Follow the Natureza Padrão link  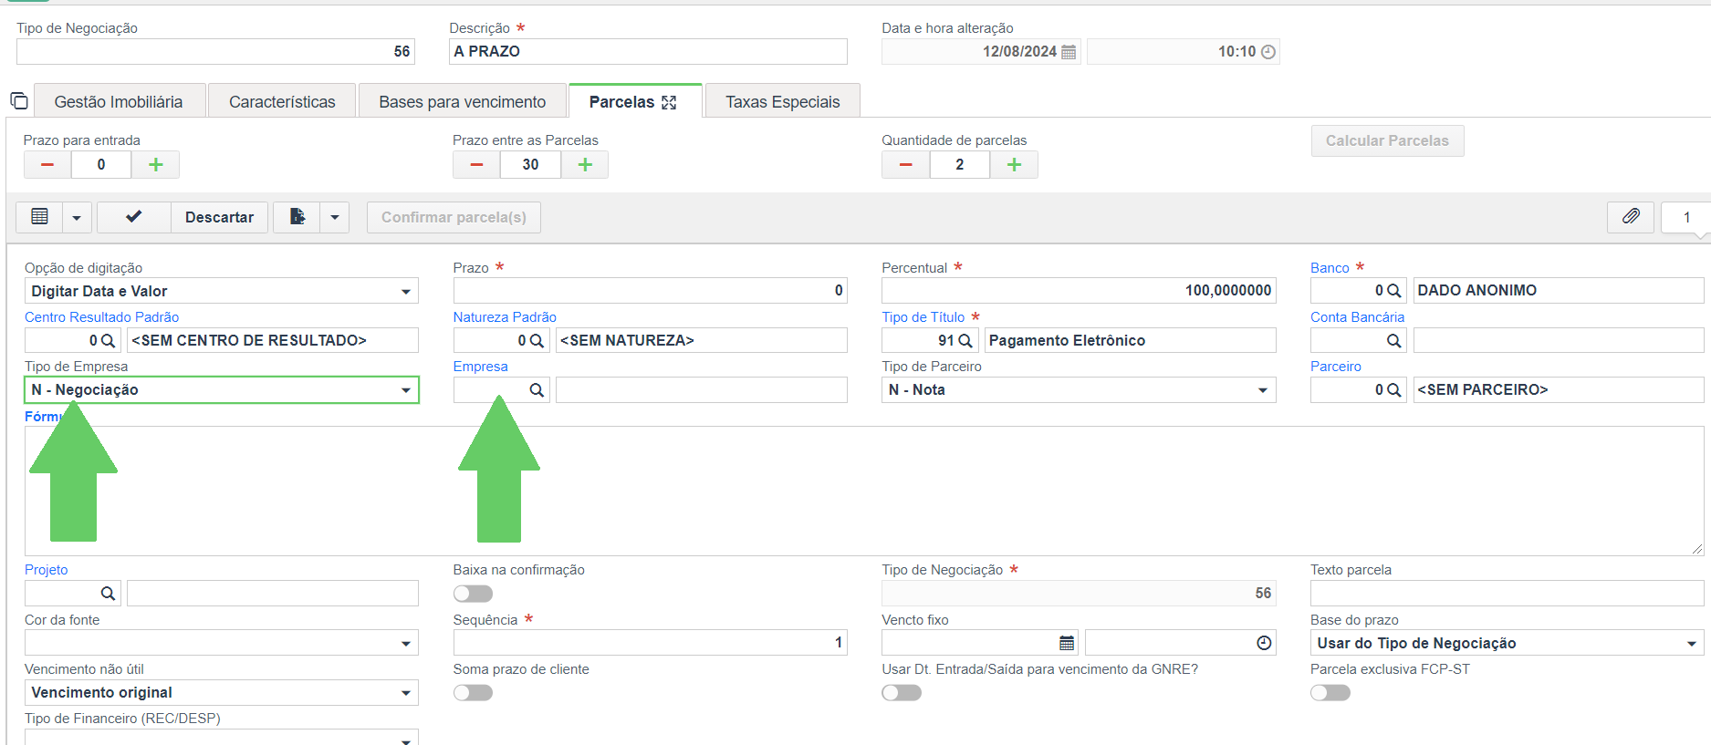(505, 317)
